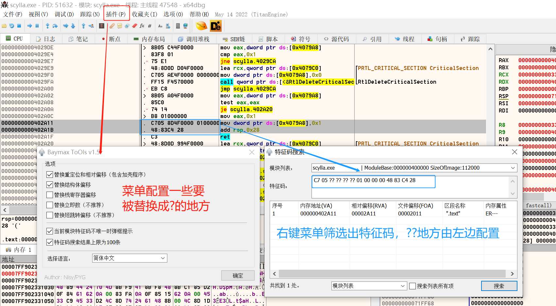Toggle search result limit 100 checkbox
Image resolution: width=556 pixels, height=306 pixels.
50,242
